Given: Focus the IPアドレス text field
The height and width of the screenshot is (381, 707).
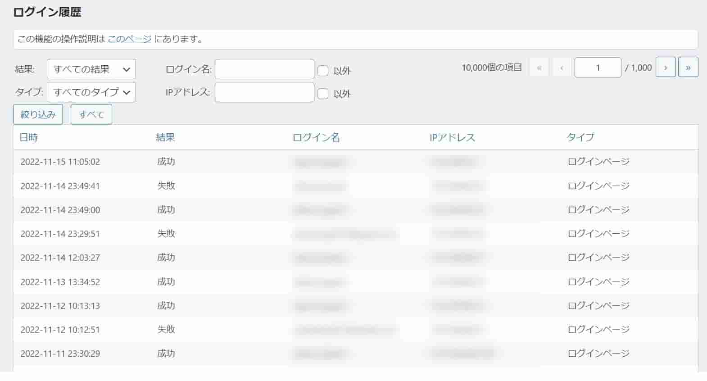Looking at the screenshot, I should pos(264,92).
